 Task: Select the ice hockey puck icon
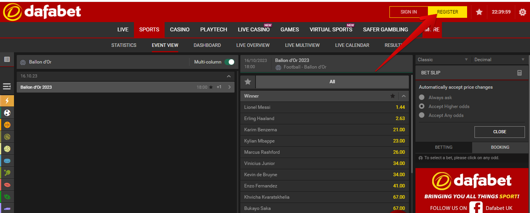pos(7,161)
